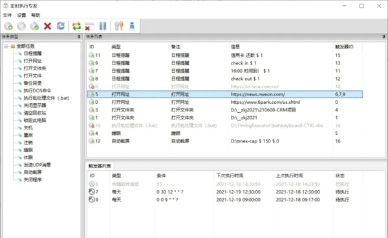Click the window with red X toolbar icon
This screenshot has width=388, height=238.
pyautogui.click(x=90, y=26)
